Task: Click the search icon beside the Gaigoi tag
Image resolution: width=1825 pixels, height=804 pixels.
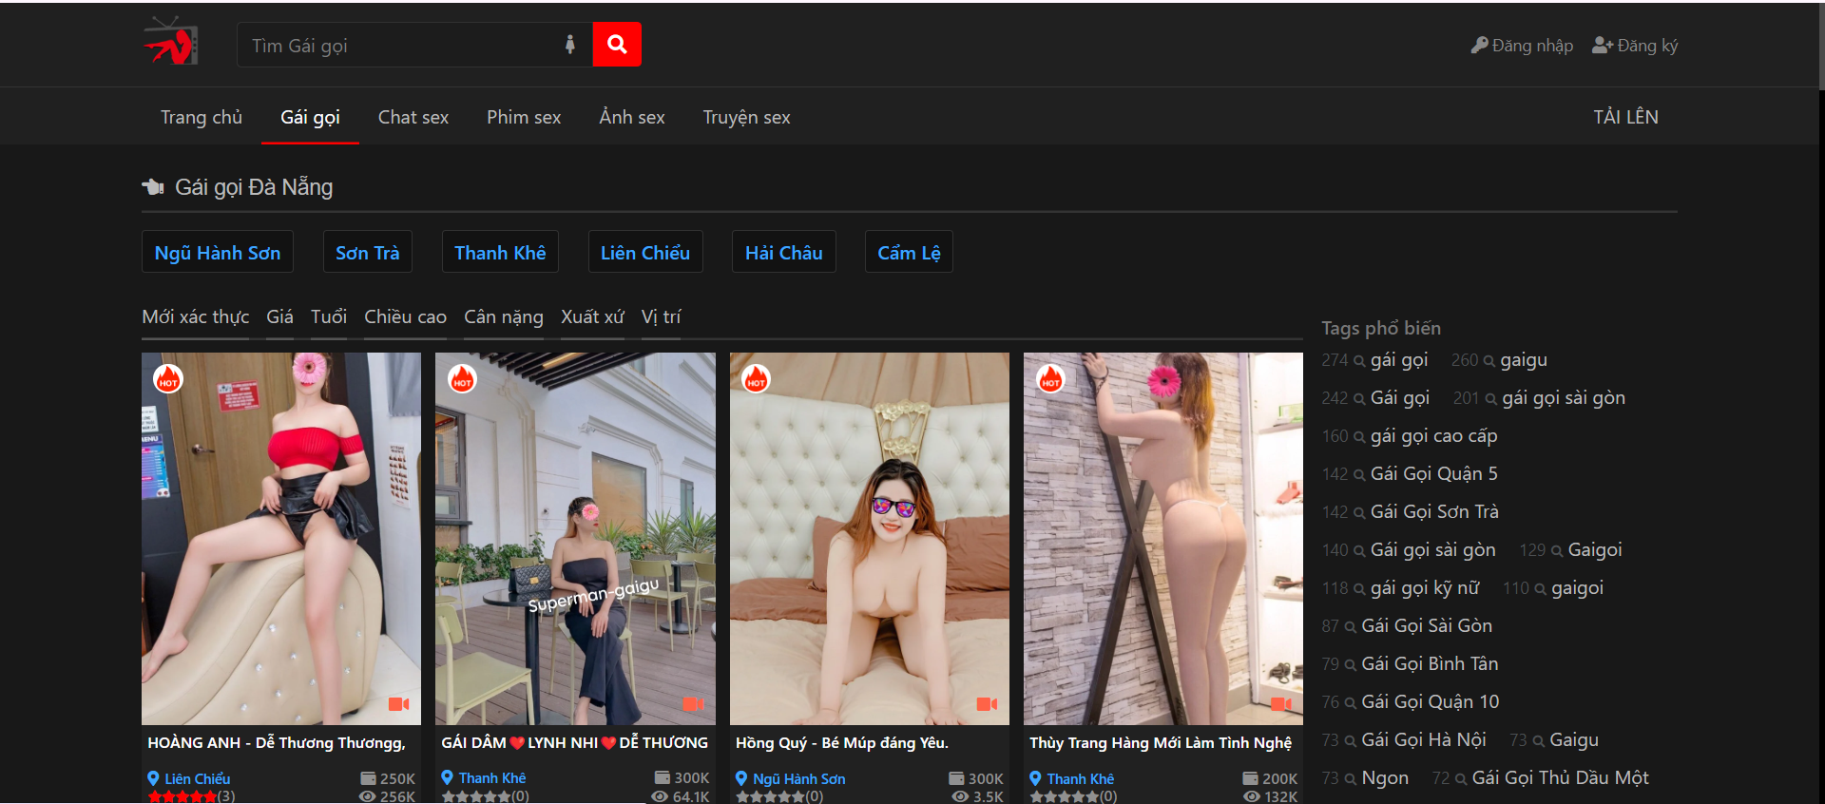Action: 1557,551
